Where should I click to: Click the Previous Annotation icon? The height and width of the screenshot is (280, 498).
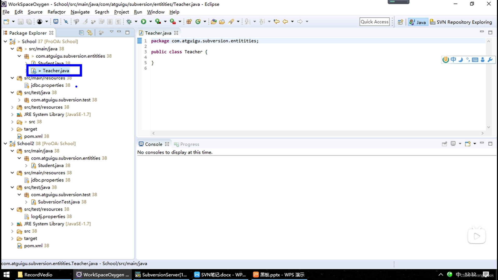262,22
